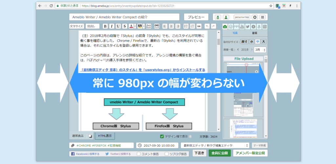Select paste size 中
Viewport: 336px width, 164px height.
(258, 42)
